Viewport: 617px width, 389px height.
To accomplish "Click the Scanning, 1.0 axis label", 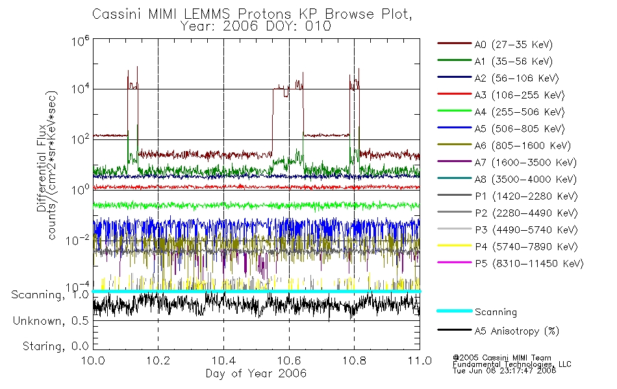I will [50, 295].
